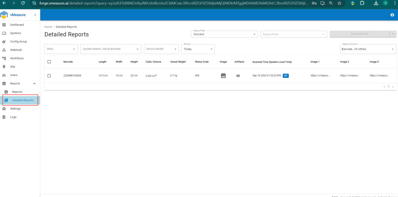The image size is (398, 197).
Task: Click the Scanned Time column header
Action: click(272, 62)
